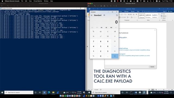
Task: Expand the Word styles gallery more arrow
Action: (159, 18)
